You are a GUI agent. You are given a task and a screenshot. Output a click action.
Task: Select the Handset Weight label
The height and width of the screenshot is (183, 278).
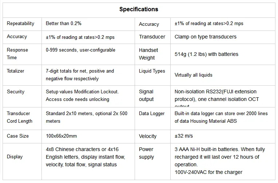[x=147, y=54]
